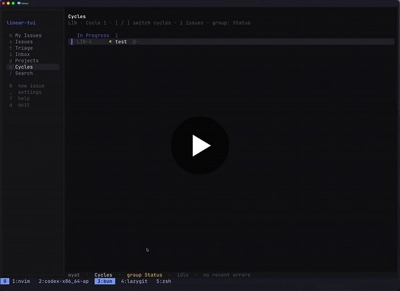Click new issue in the sidebar
The width and height of the screenshot is (400, 291).
[31, 86]
